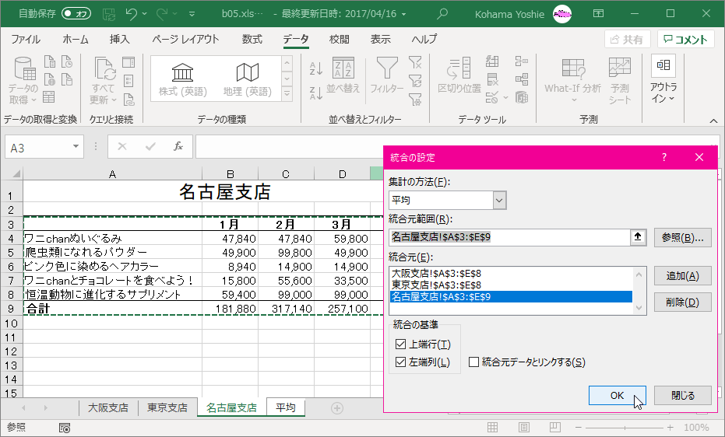This screenshot has width=725, height=437.
Task: Enable link to source data checkbox
Action: coord(473,362)
